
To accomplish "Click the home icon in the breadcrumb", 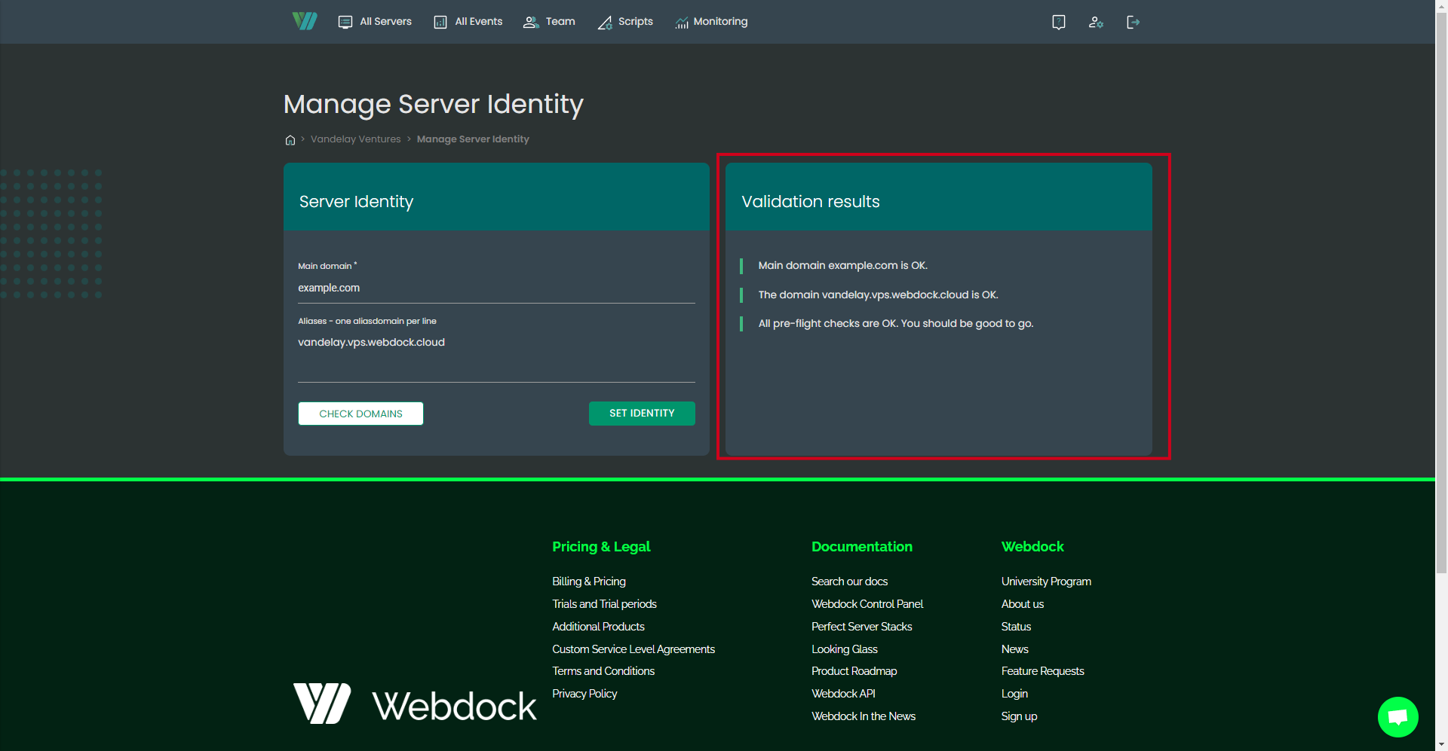I will click(x=290, y=140).
